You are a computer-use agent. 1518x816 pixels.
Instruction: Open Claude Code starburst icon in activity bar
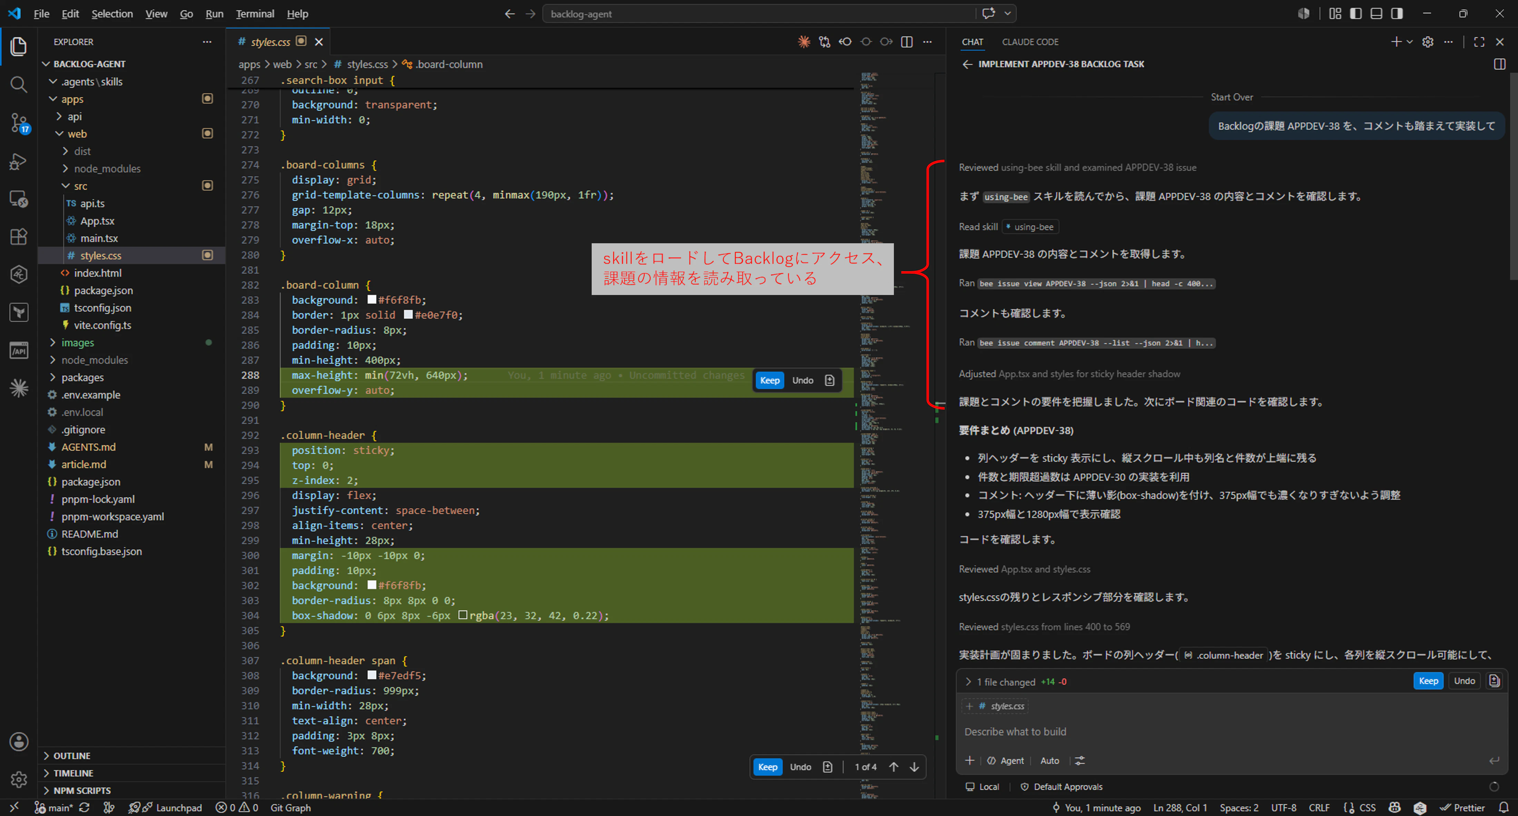[18, 388]
